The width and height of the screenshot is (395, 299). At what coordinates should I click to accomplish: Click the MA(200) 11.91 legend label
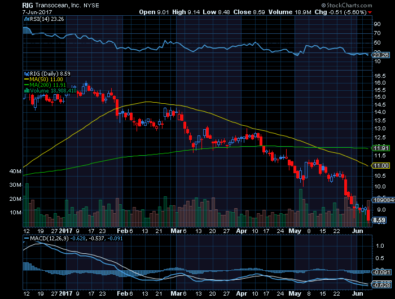(x=47, y=85)
